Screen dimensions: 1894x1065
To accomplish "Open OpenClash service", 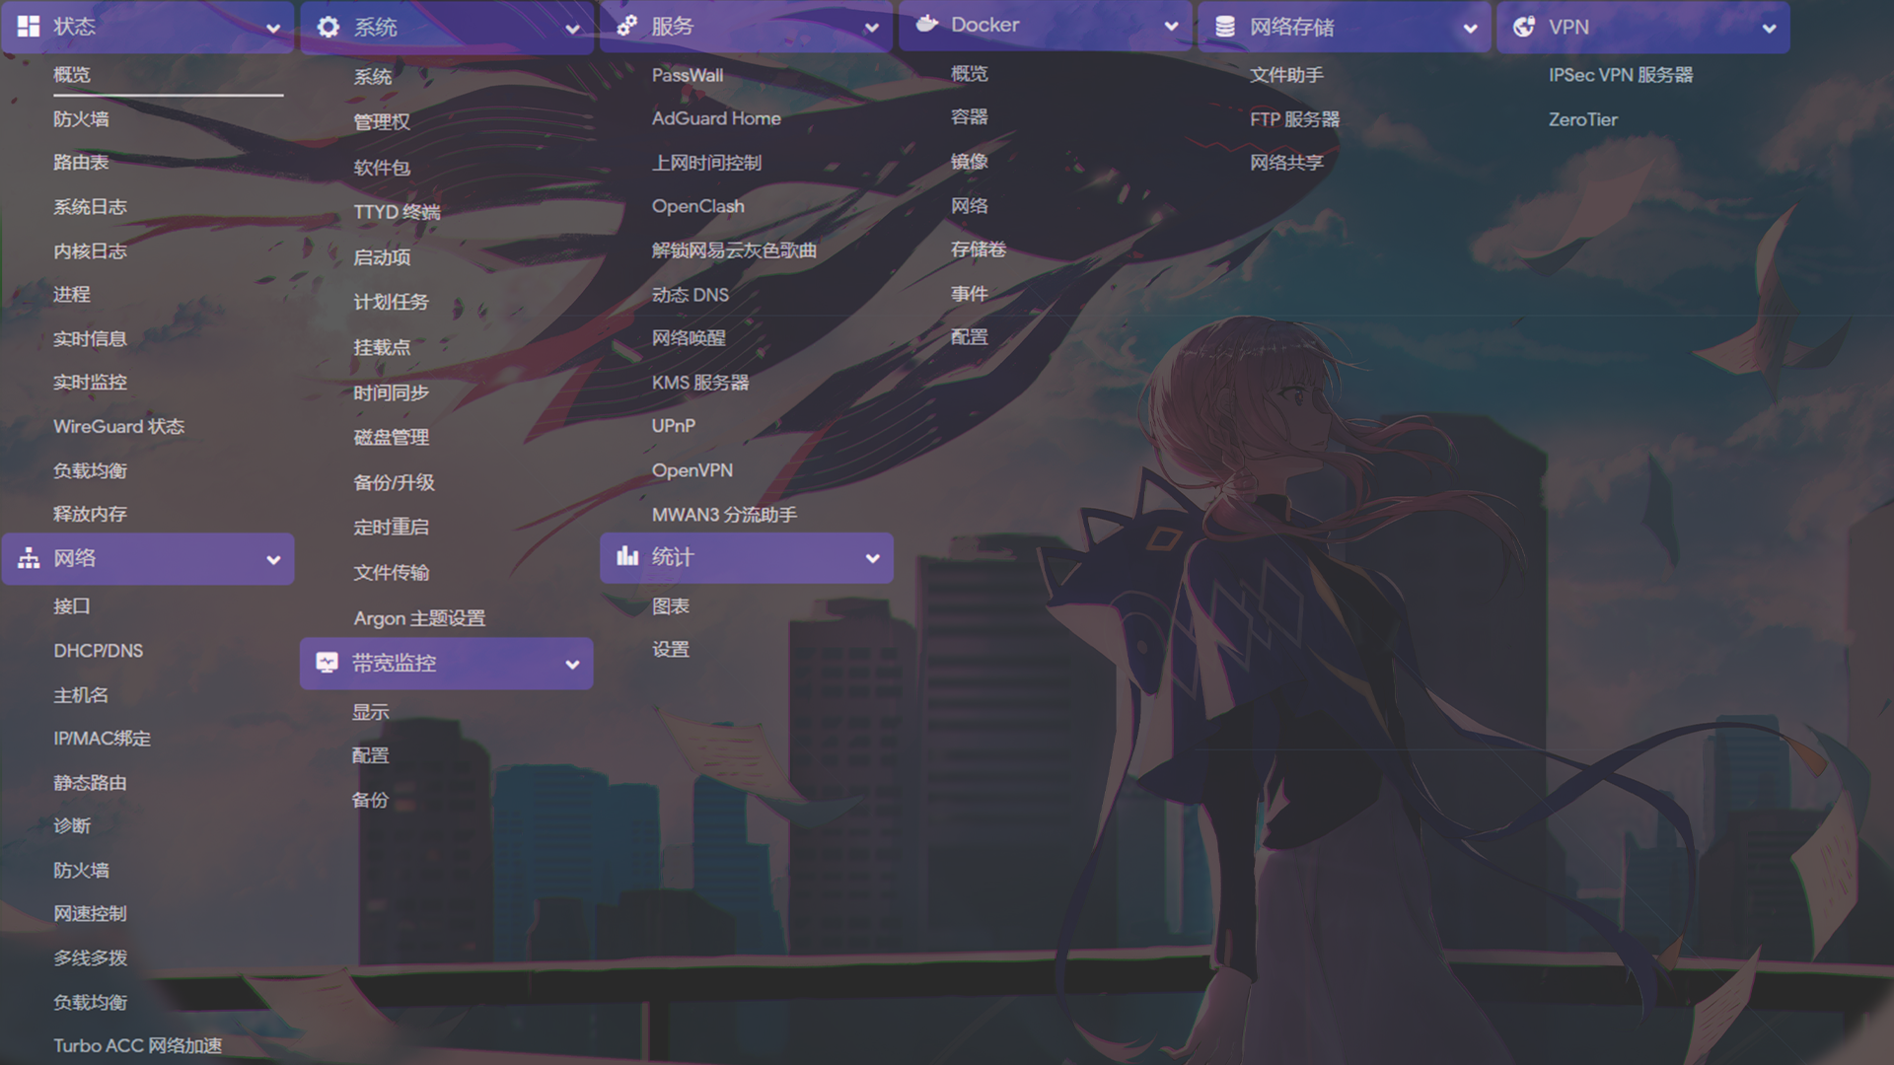I will pyautogui.click(x=698, y=206).
